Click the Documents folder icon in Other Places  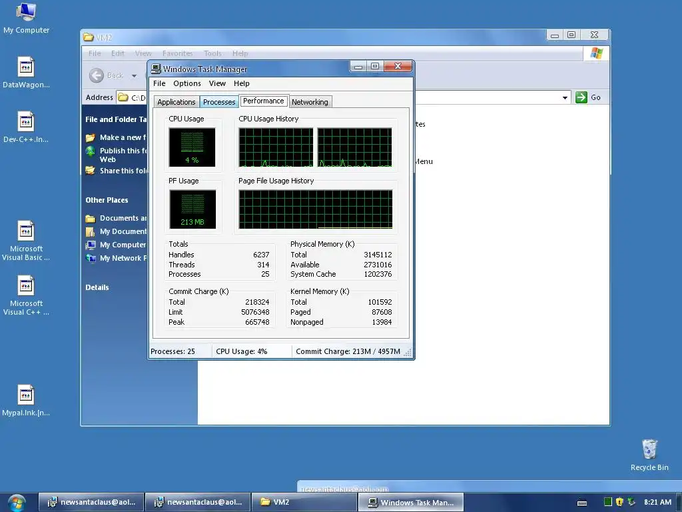pyautogui.click(x=91, y=218)
